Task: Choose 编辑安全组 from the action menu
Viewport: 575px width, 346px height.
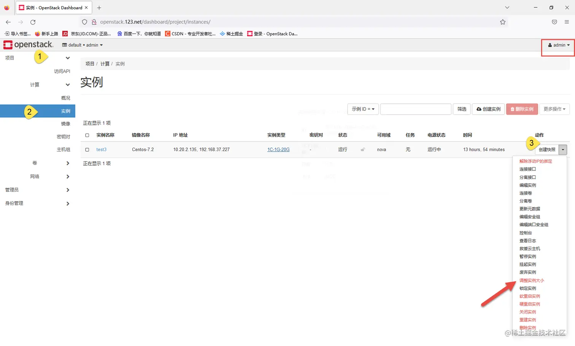Action: pyautogui.click(x=530, y=217)
